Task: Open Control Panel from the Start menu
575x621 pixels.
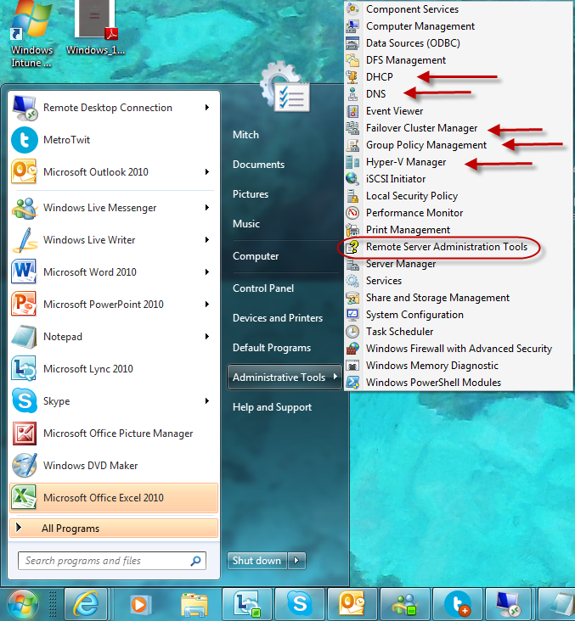Action: [263, 288]
